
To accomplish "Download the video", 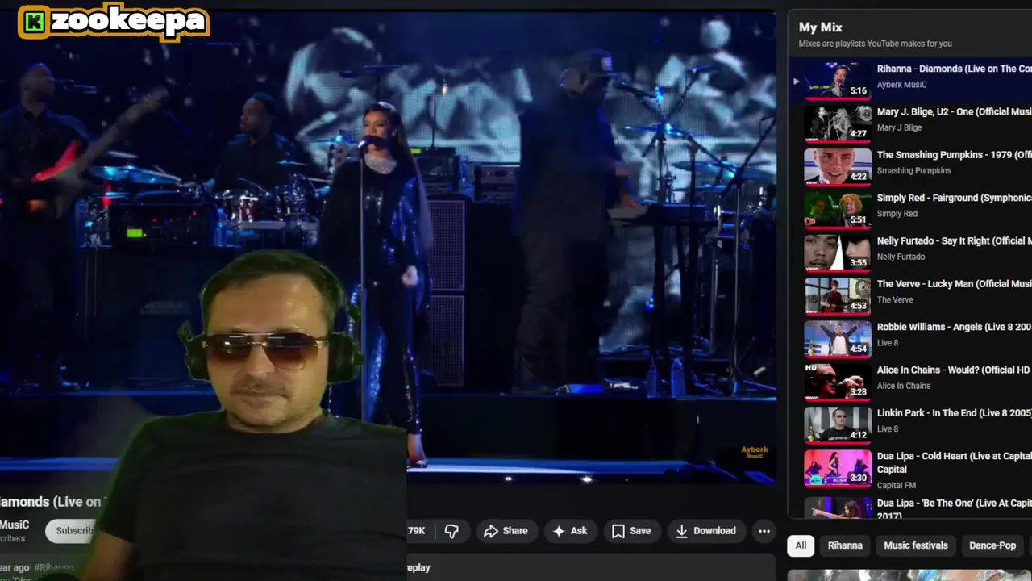I will click(x=705, y=531).
